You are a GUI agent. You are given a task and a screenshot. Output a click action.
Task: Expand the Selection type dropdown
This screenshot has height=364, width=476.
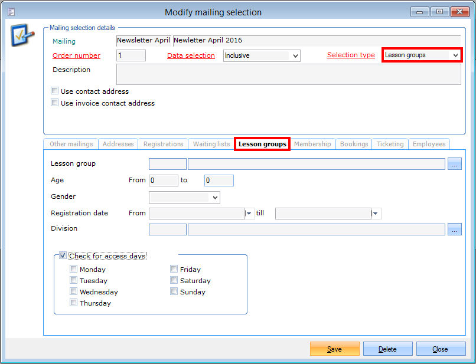click(455, 55)
